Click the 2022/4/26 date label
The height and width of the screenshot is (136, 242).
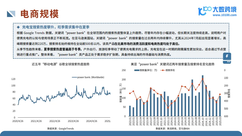coord(55,121)
